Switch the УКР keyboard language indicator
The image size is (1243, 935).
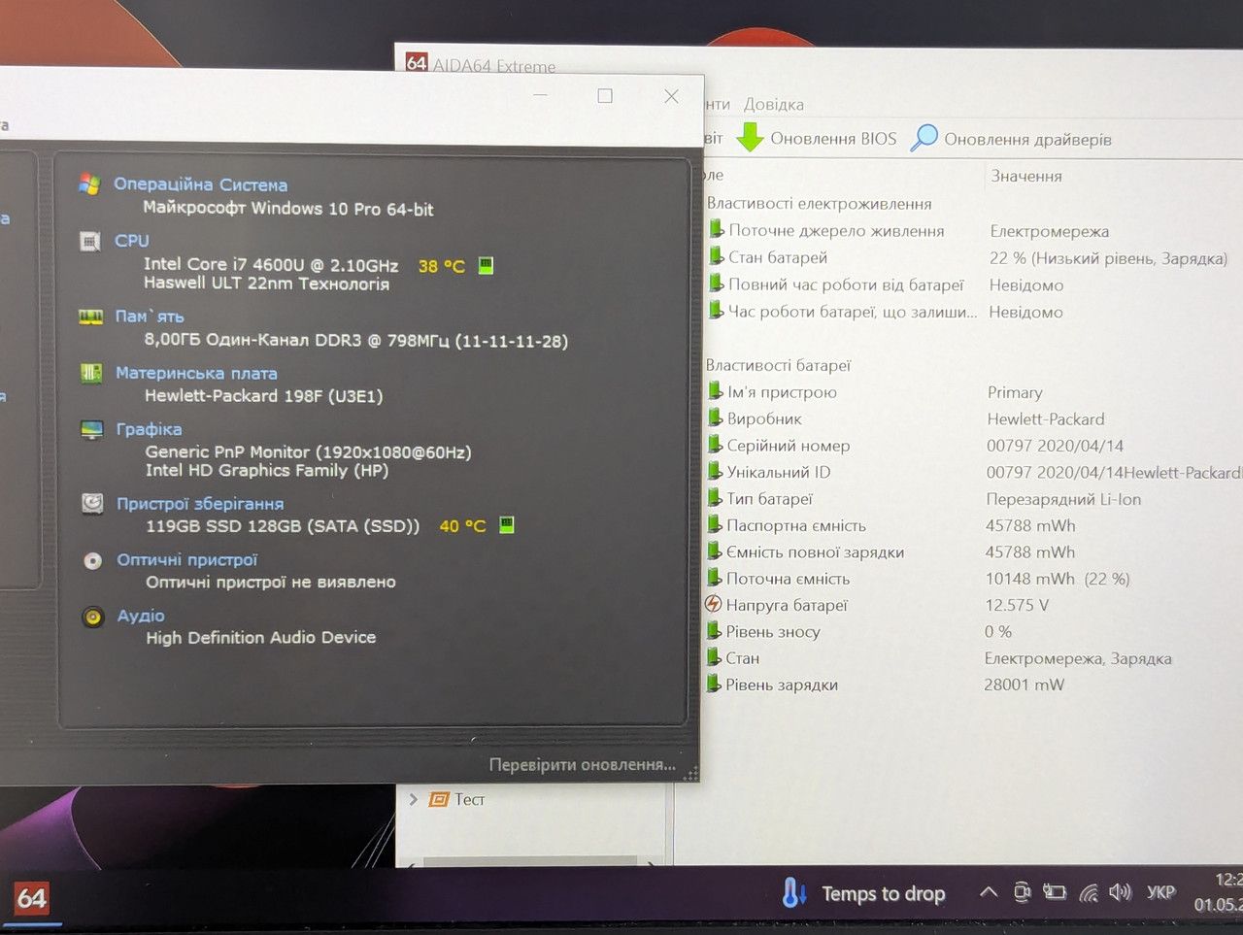(1160, 891)
